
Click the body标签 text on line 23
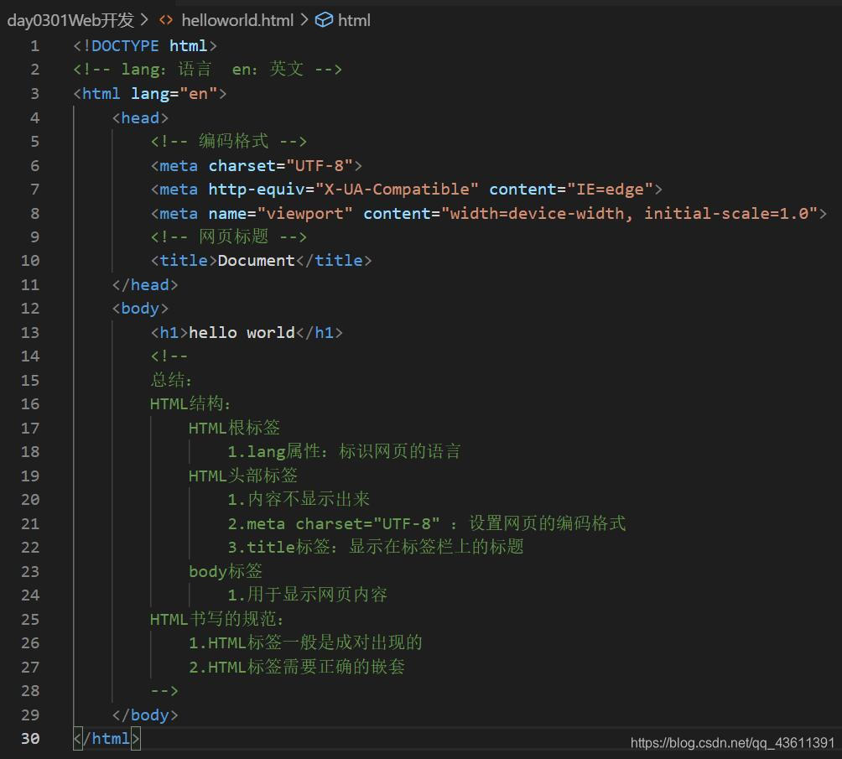(226, 571)
